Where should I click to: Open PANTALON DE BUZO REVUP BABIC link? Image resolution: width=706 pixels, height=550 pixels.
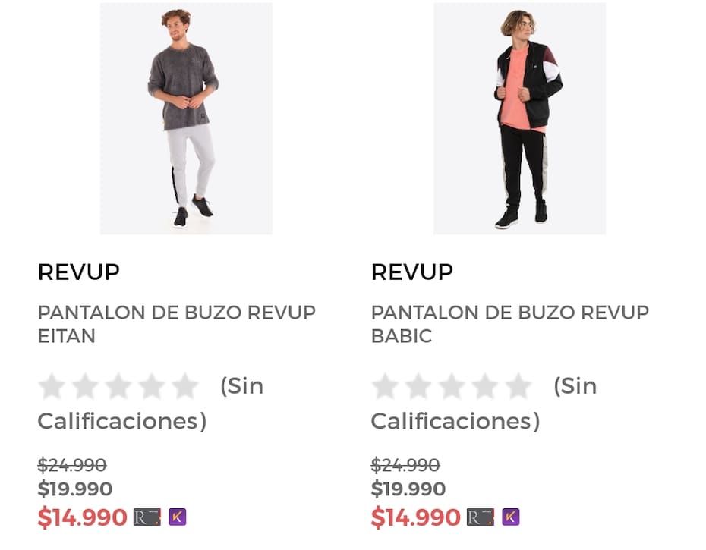[x=509, y=324]
